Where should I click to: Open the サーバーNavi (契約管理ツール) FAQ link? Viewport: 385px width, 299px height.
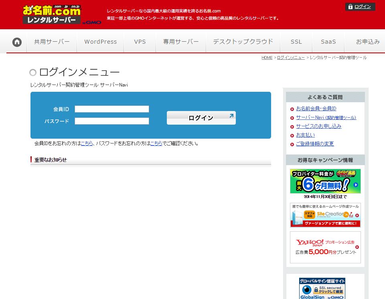coord(326,117)
